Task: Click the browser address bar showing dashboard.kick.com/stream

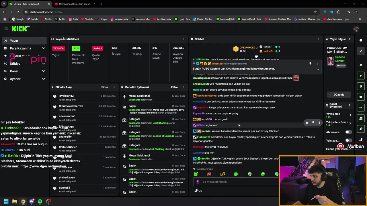Action: tap(169, 12)
